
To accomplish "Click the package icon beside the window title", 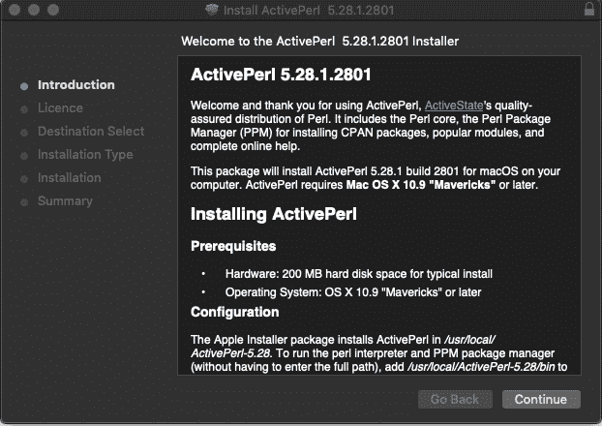I will pyautogui.click(x=212, y=11).
